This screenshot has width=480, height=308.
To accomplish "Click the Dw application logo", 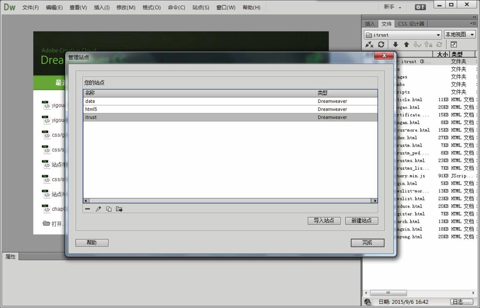I will click(10, 7).
